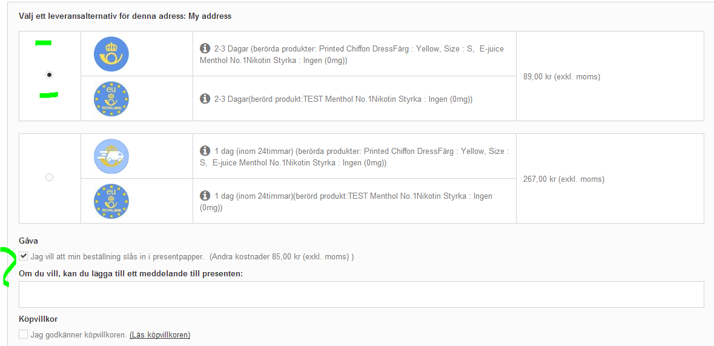
Task: Click the 89,00 kr (exkl. moms) price
Action: pos(561,77)
